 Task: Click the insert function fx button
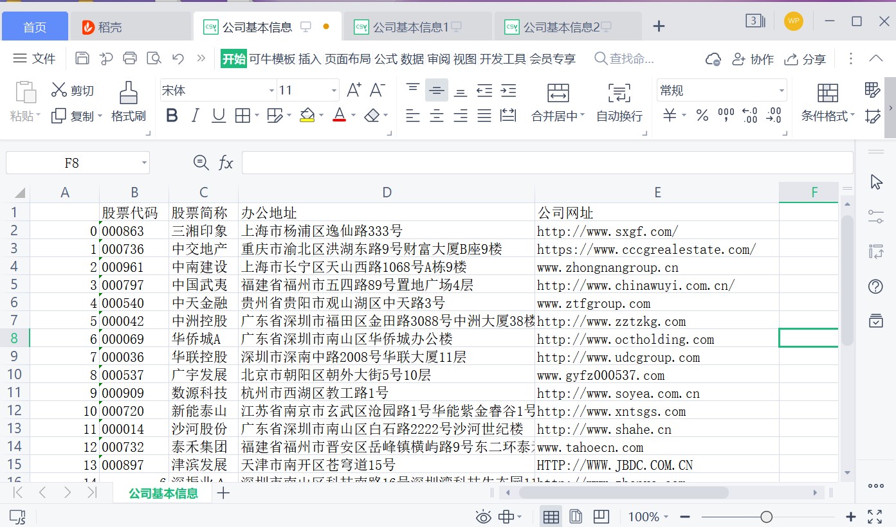(226, 163)
